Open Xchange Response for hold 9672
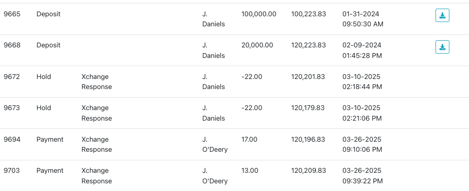Screen dimensions: 469x191 coord(97,82)
